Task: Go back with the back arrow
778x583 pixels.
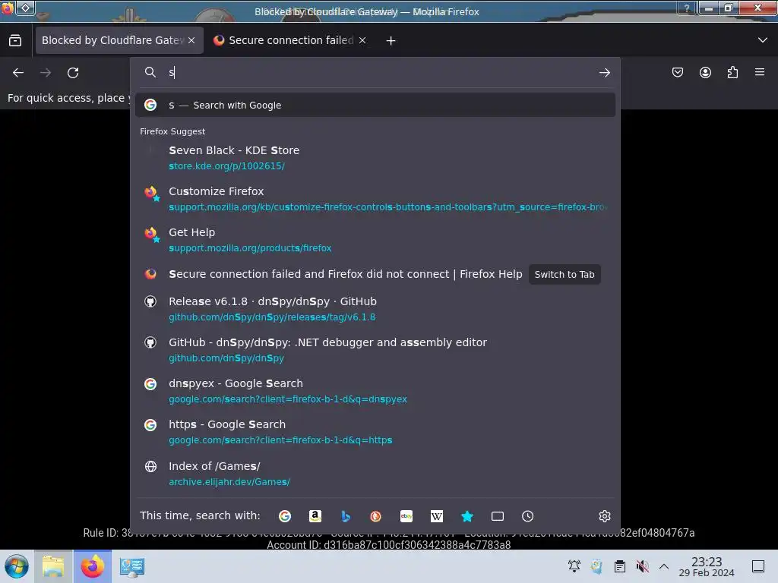Action: 18,73
